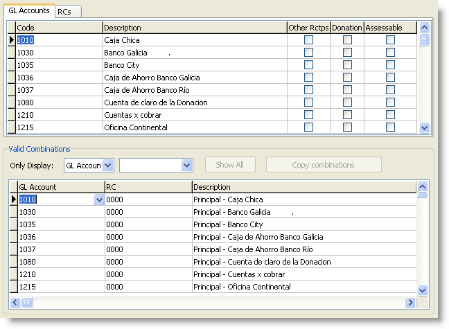Tick Assessable for Cuentas x cobrar

point(390,115)
